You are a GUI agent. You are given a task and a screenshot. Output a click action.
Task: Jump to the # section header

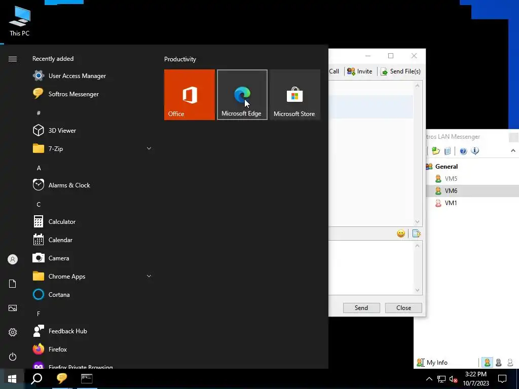(x=39, y=113)
